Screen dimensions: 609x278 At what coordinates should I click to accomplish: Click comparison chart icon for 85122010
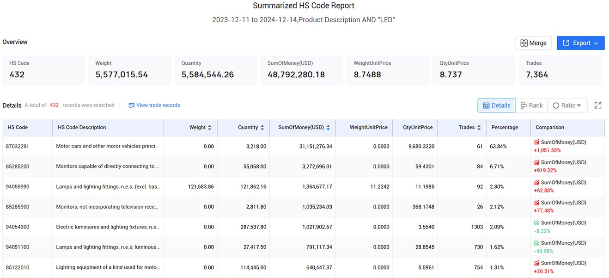coord(536,263)
